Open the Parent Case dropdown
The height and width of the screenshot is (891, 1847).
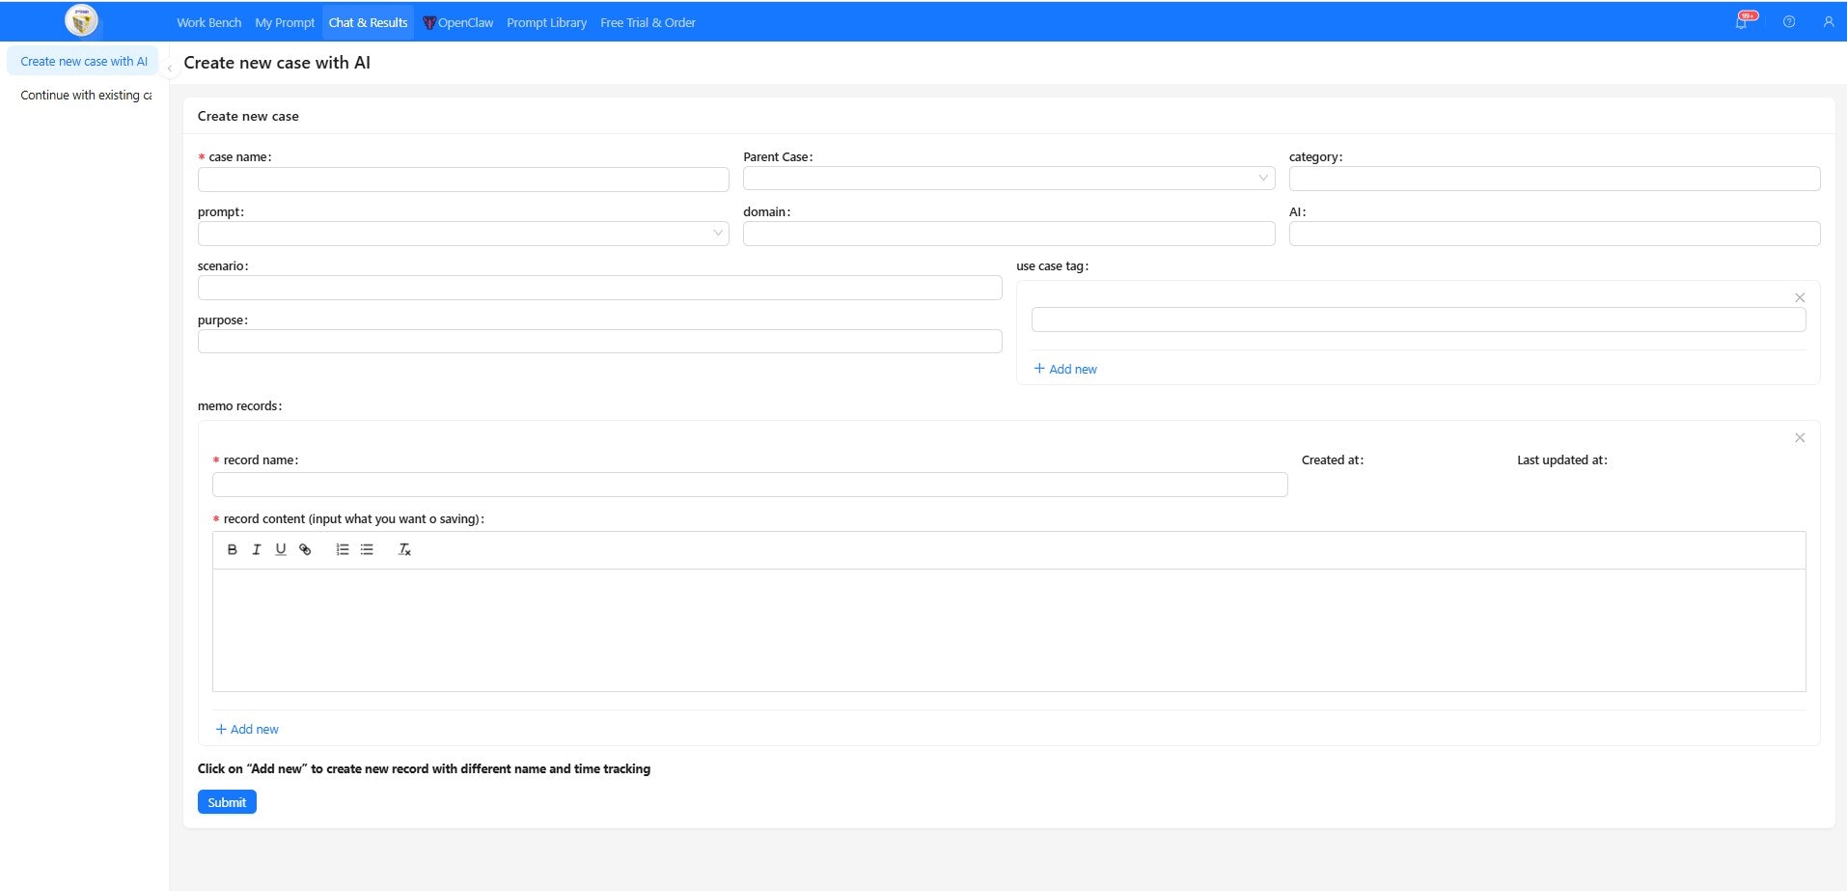coord(1262,179)
